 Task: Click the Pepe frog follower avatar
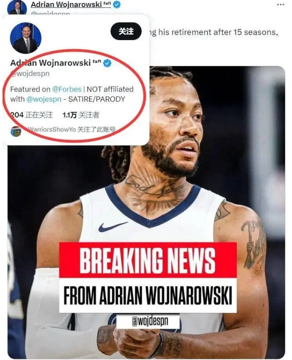(x=16, y=131)
